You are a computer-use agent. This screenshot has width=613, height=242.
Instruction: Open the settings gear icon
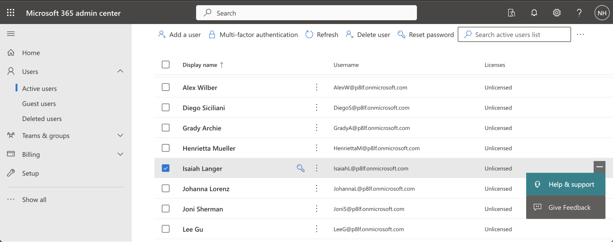(556, 13)
